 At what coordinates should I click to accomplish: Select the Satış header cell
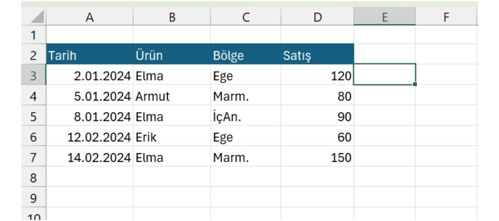(x=317, y=55)
